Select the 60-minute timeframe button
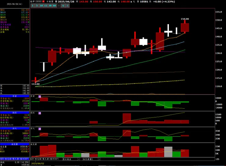The width and height of the screenshot is (226, 166). pos(54,5)
